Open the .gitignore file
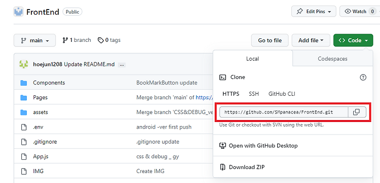This screenshot has height=183, width=380. coord(45,142)
